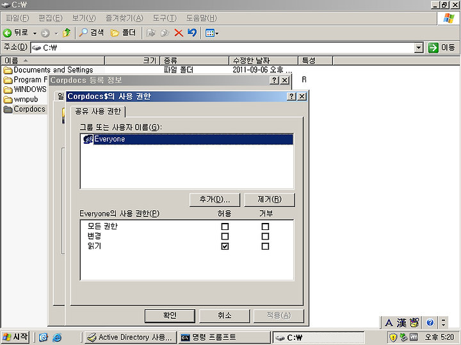Cancel with the 취소 button
The height and width of the screenshot is (345, 461).
[225, 316]
